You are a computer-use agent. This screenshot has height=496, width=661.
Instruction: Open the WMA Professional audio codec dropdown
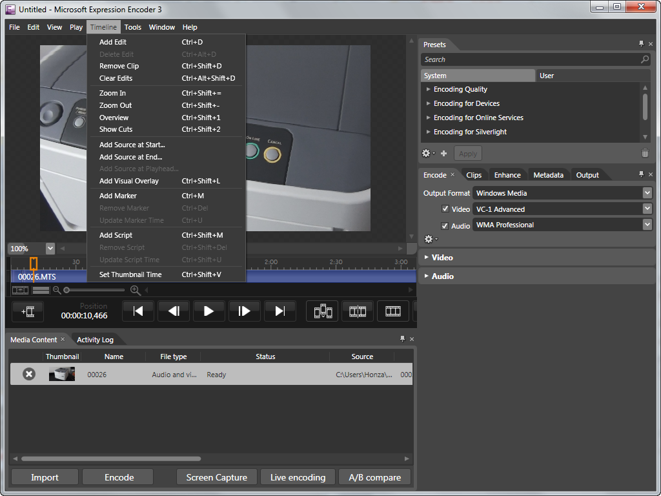point(647,225)
